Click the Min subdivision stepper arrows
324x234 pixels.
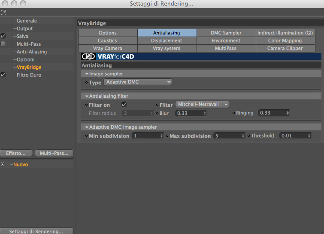coord(161,135)
